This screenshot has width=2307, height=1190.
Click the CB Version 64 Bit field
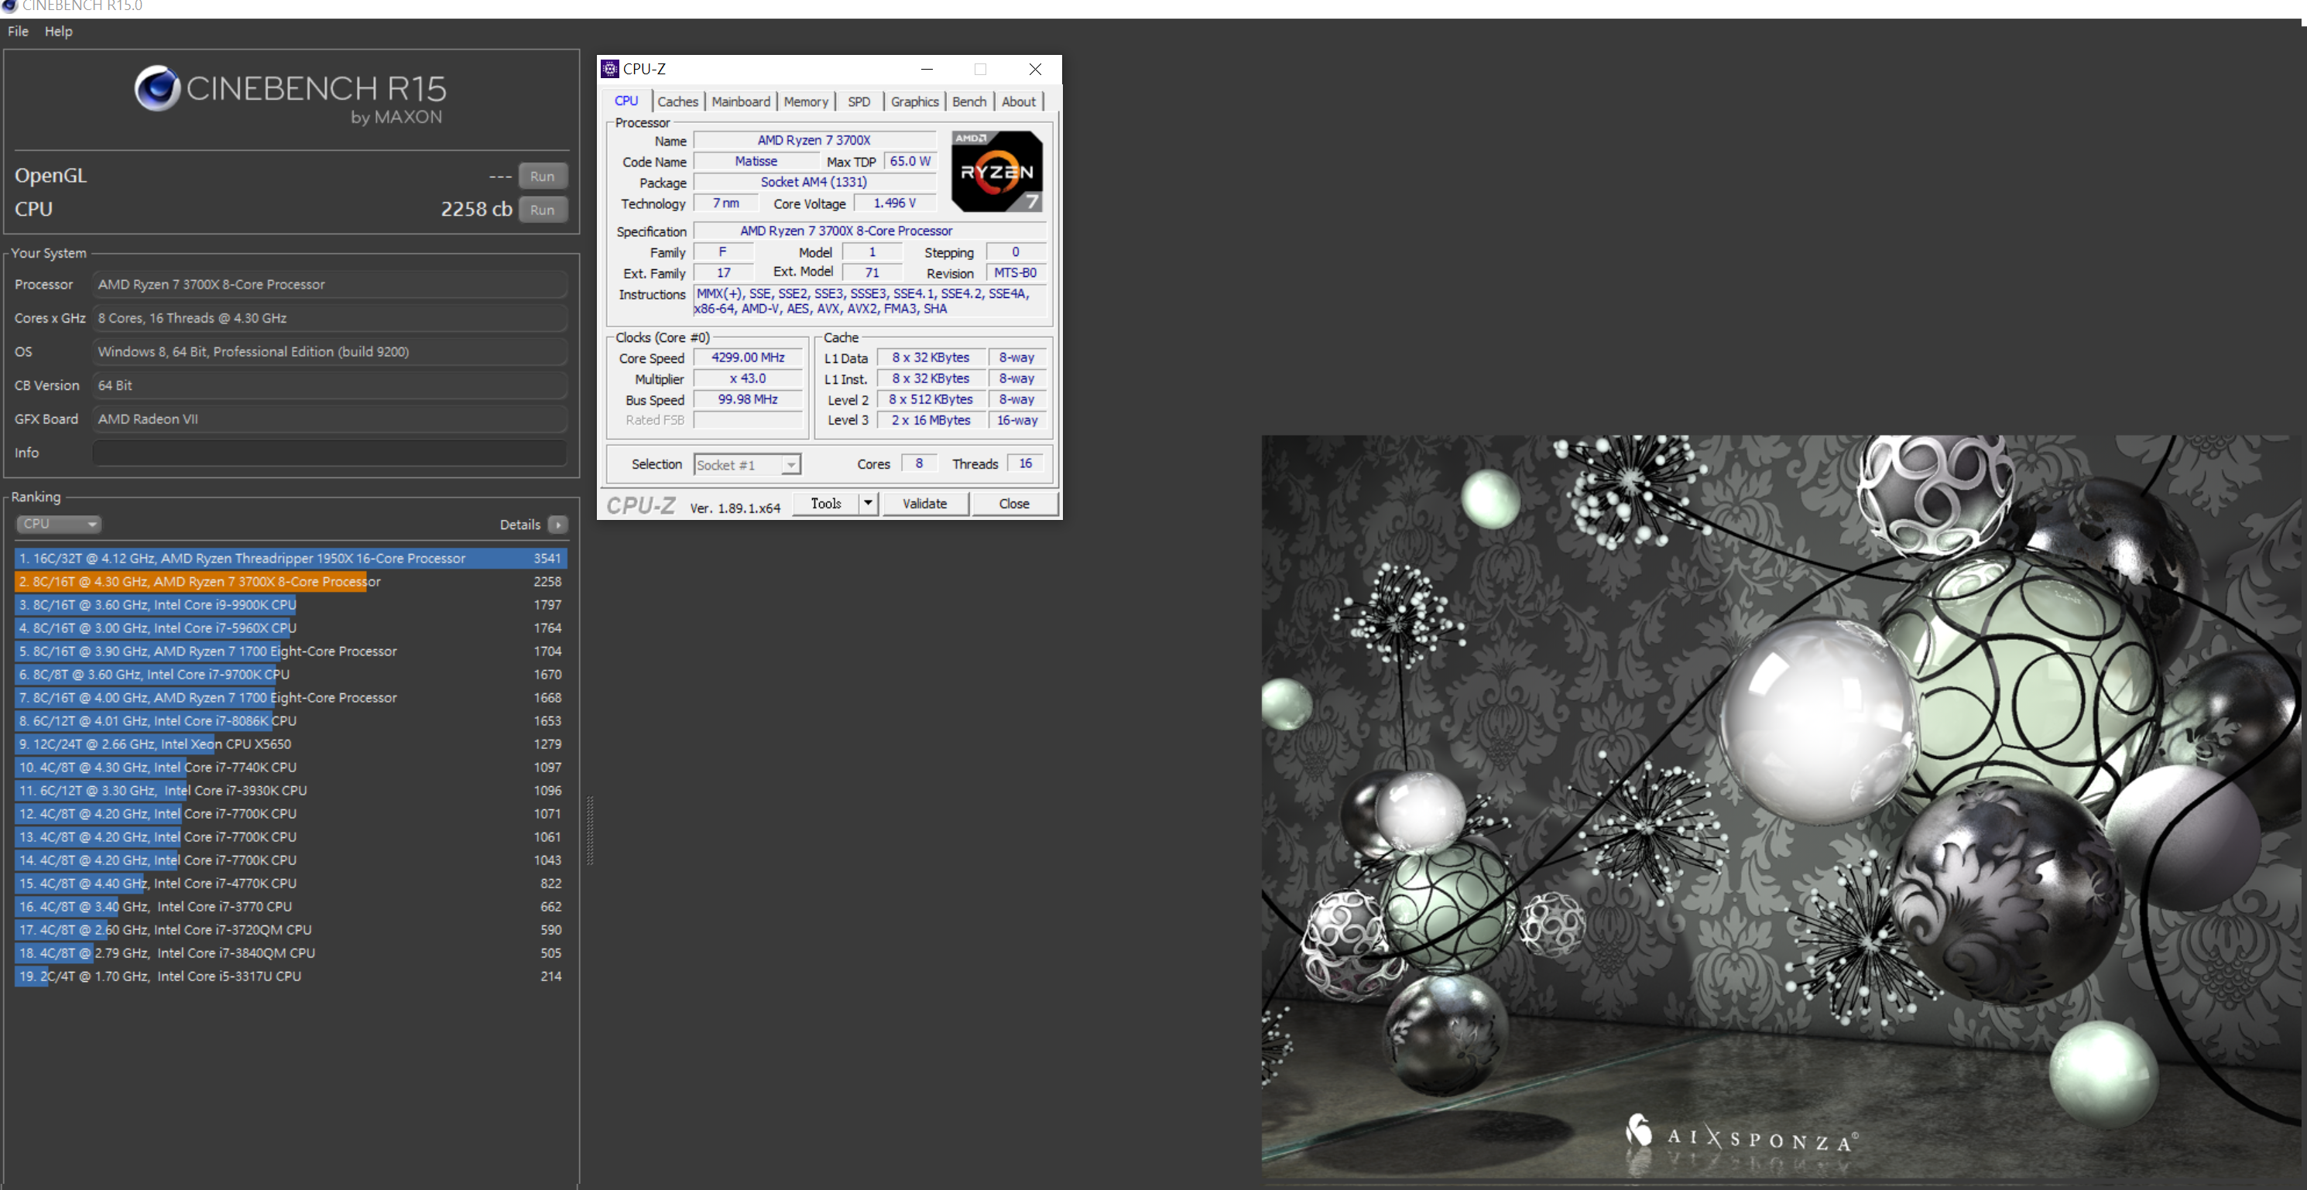click(330, 386)
